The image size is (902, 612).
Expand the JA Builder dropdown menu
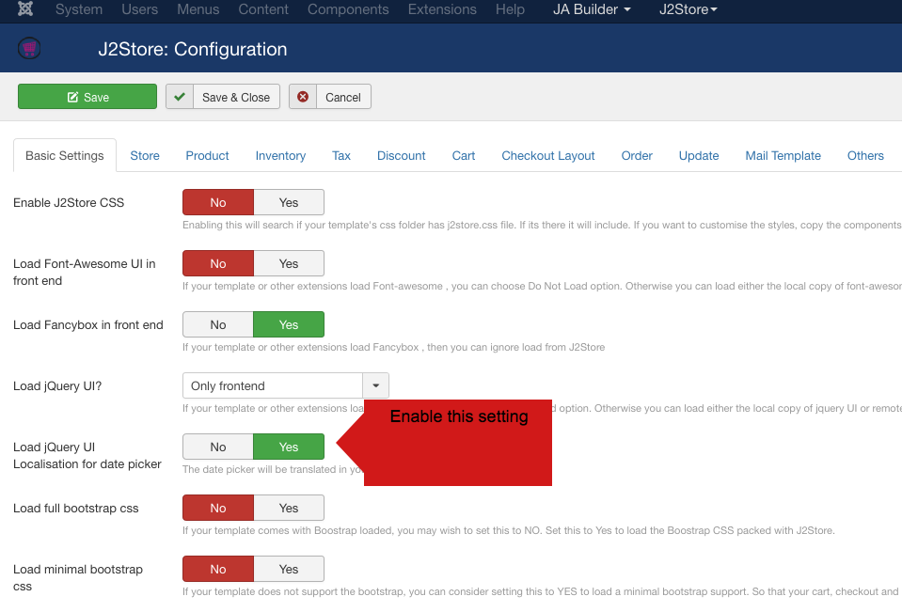coord(592,9)
